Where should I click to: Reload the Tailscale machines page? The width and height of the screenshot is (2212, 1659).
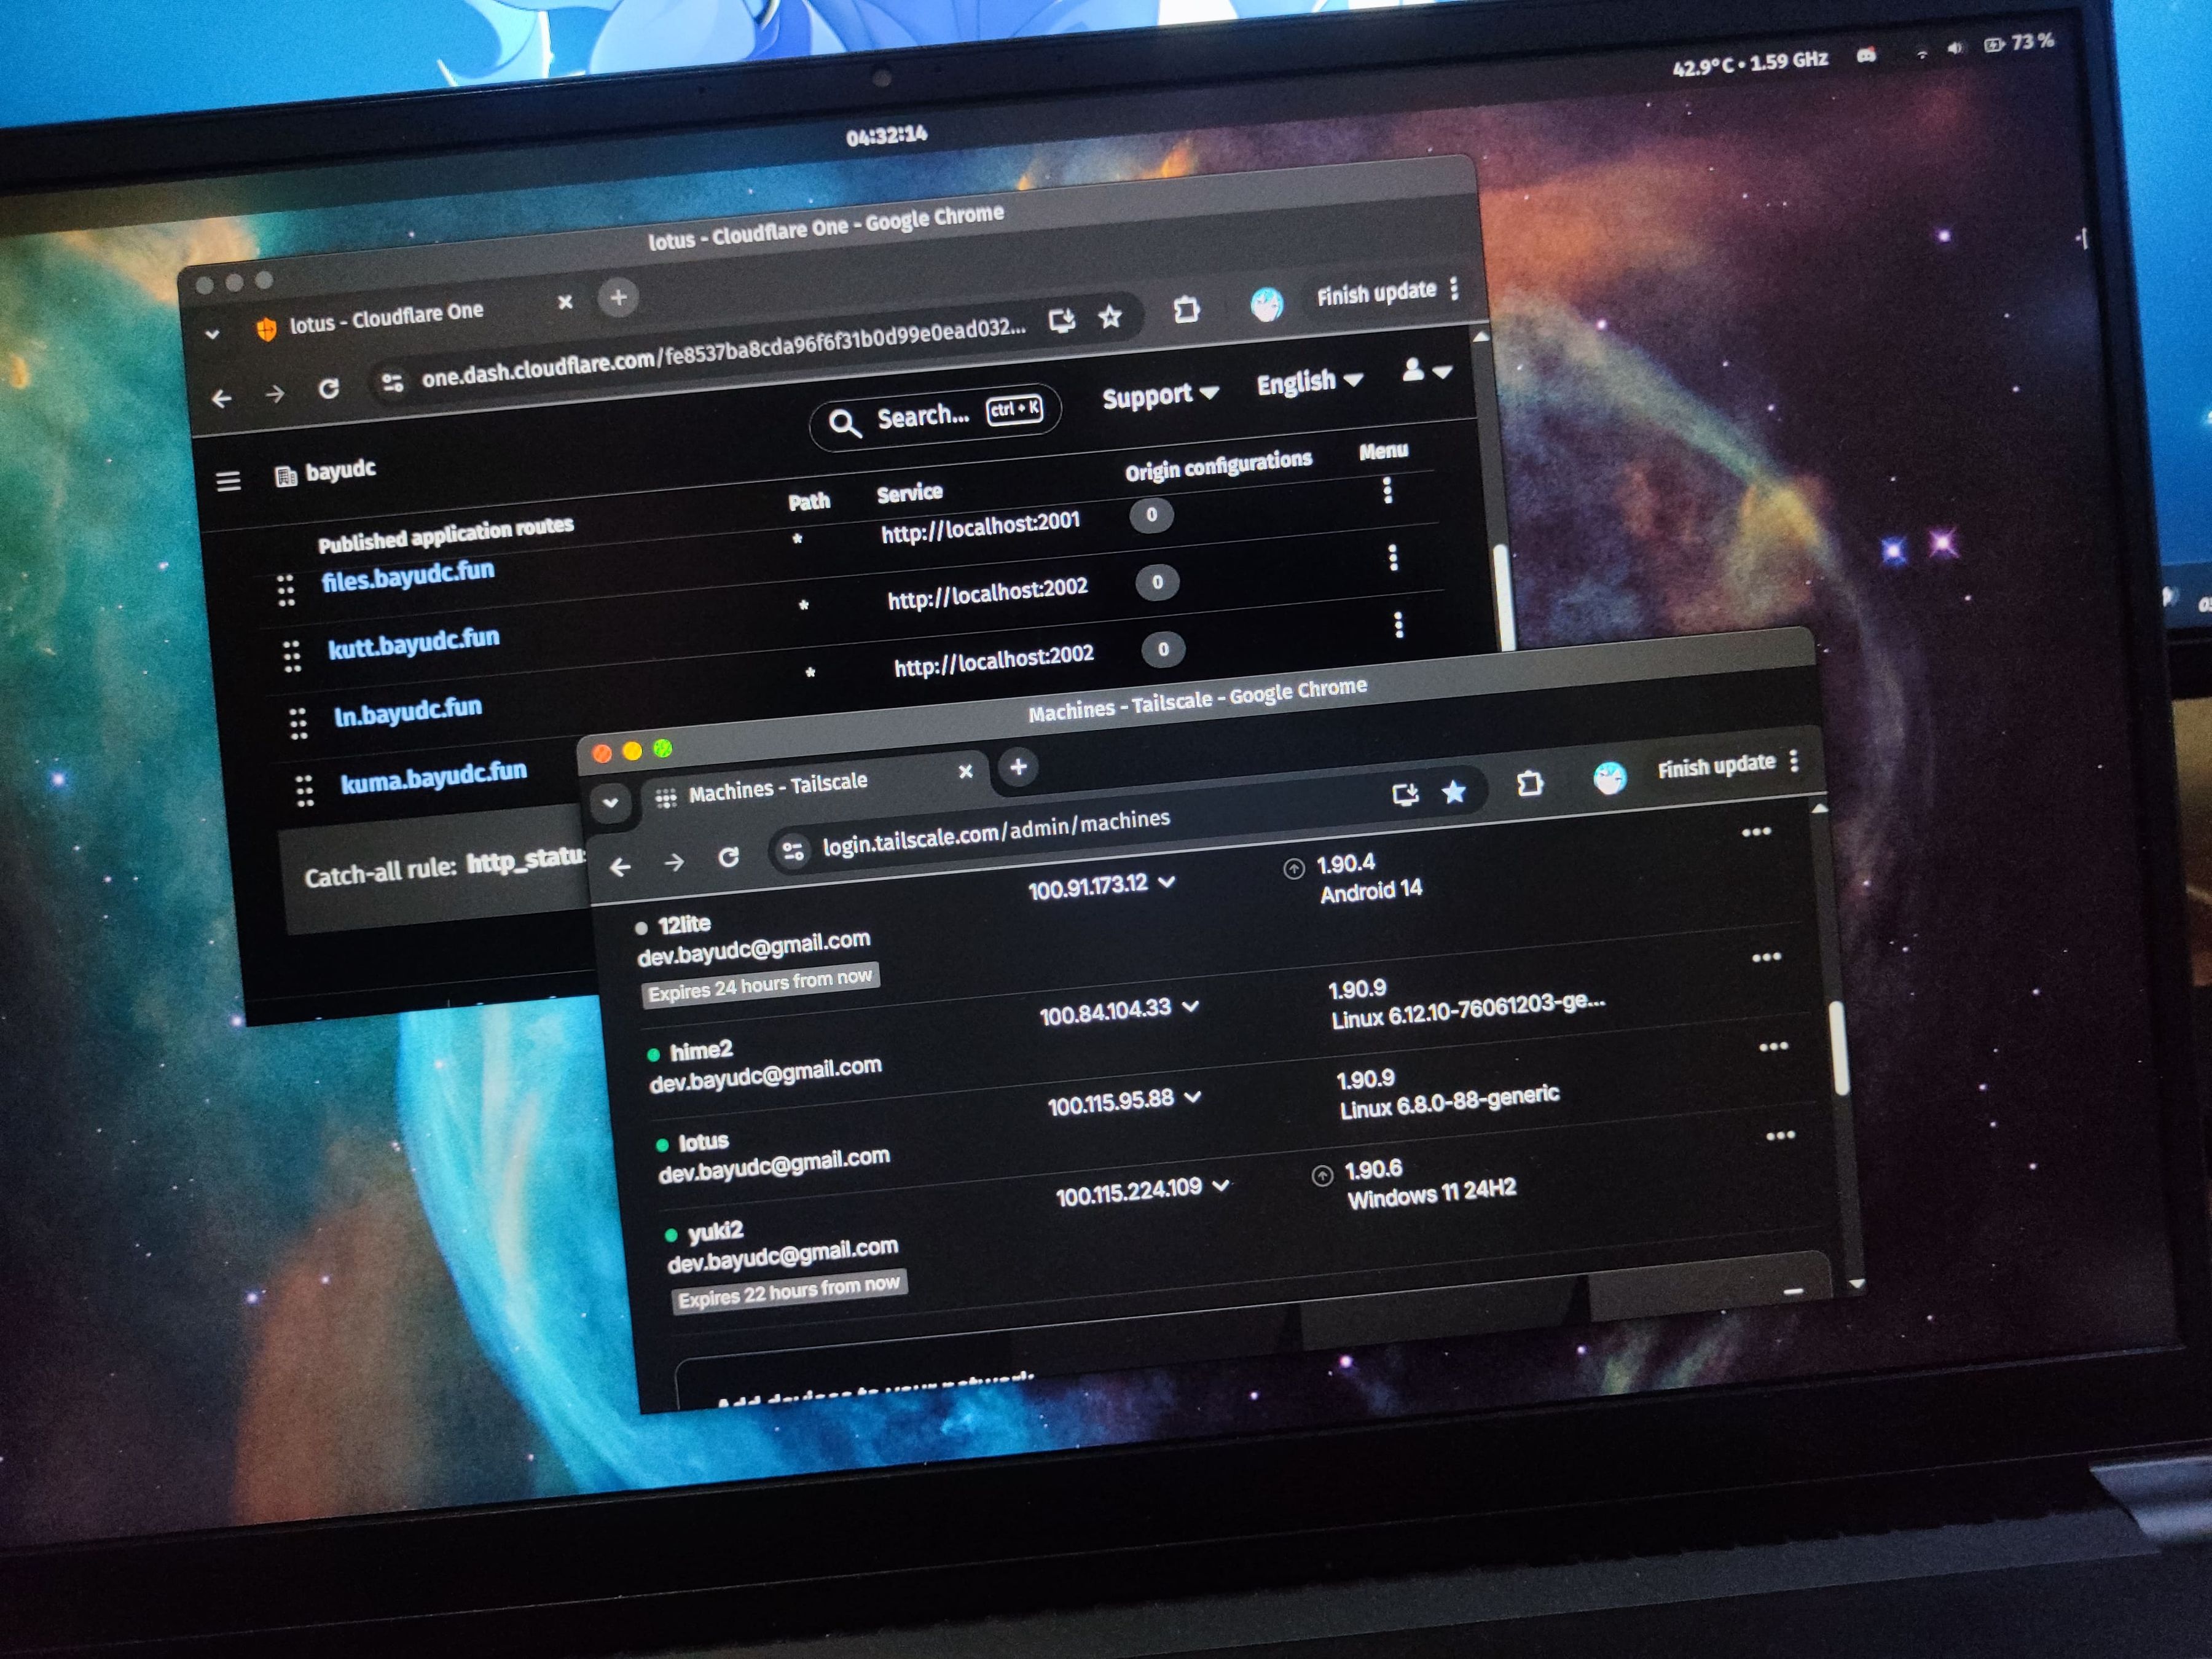[729, 857]
